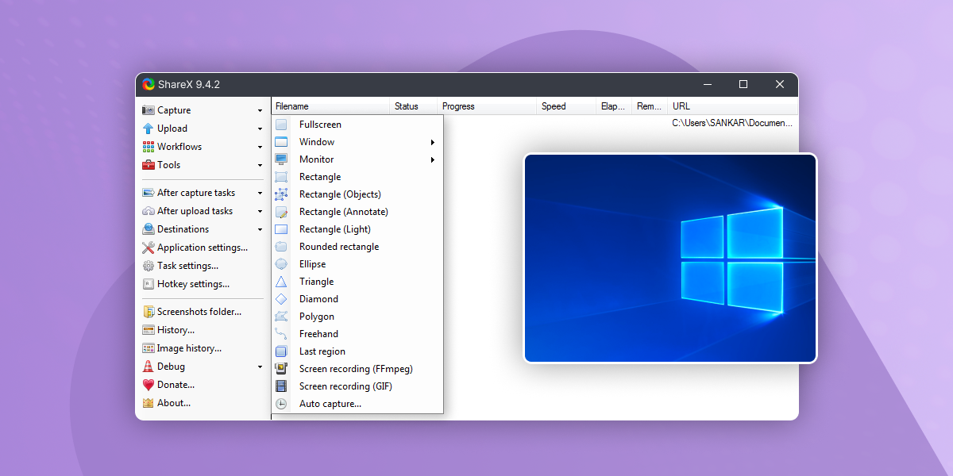The height and width of the screenshot is (476, 953).
Task: Expand the After capture tasks arrow
Action: point(260,194)
